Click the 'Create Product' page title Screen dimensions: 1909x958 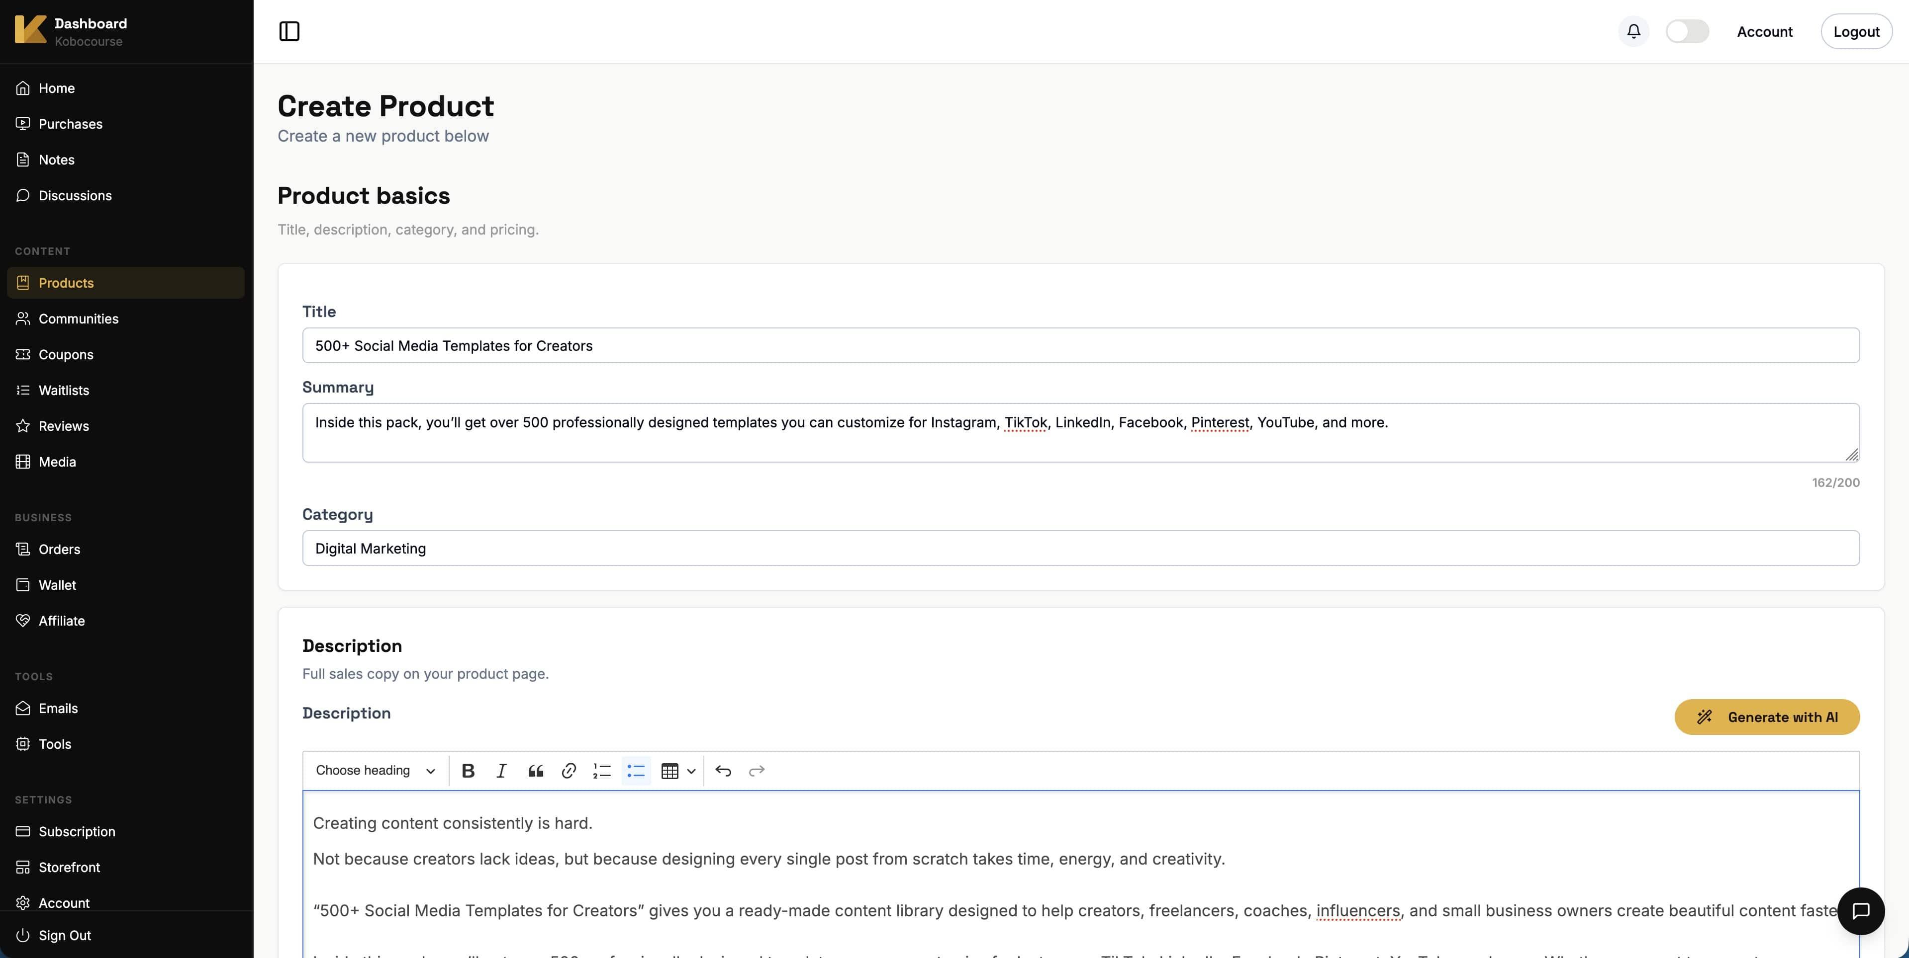point(385,107)
